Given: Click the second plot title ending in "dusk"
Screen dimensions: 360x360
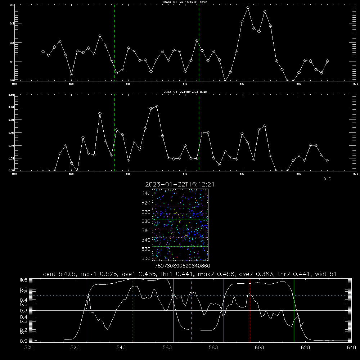Looking at the screenshot, I should (x=185, y=92).
